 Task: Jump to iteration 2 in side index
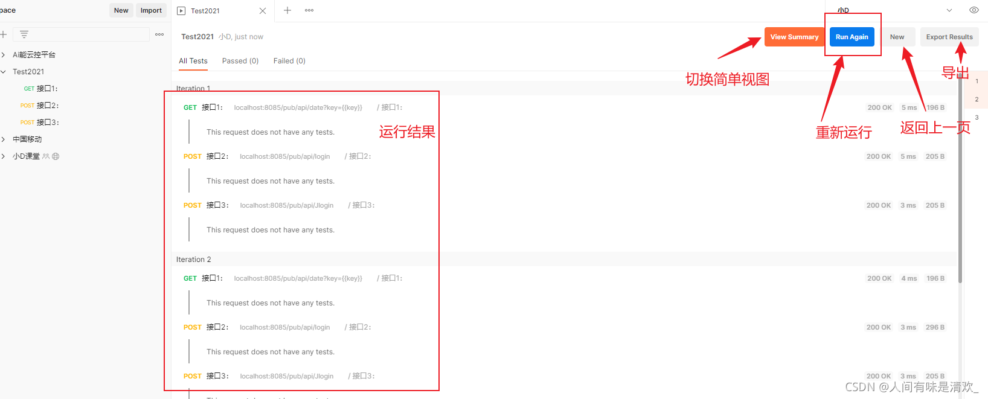pyautogui.click(x=977, y=99)
